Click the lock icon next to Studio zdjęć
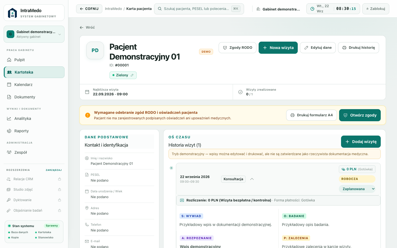The image size is (397, 248). point(60,190)
